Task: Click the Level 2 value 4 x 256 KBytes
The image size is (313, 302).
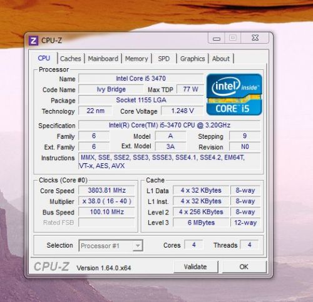Action: click(201, 212)
